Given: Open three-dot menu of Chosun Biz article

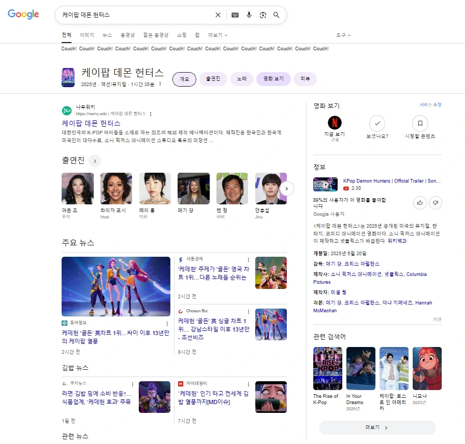Looking at the screenshot, I should tap(249, 312).
